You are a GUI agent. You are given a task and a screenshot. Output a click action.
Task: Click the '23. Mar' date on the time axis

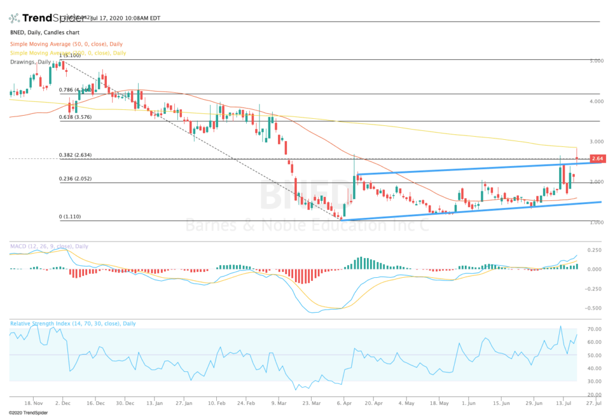pos(312,403)
